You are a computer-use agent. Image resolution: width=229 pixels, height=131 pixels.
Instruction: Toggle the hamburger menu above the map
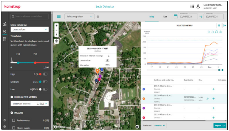pos(59,17)
